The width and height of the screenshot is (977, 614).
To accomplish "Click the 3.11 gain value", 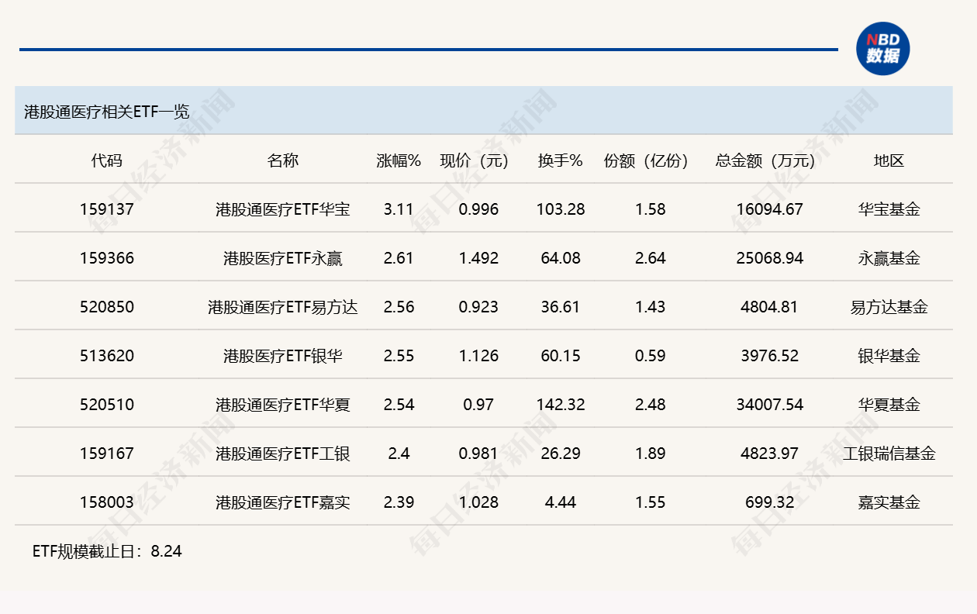I will click(399, 209).
